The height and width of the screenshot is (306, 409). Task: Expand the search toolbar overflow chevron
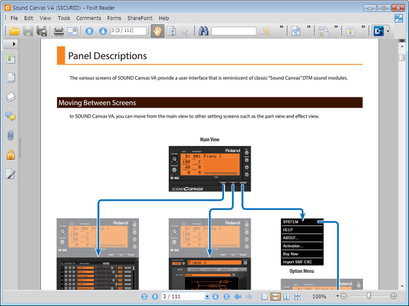[281, 27]
